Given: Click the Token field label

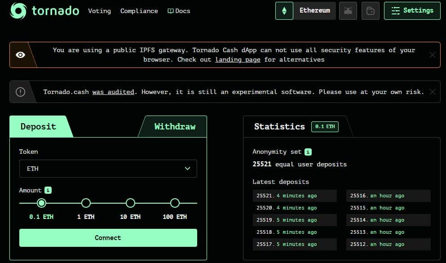Looking at the screenshot, I should [28, 152].
